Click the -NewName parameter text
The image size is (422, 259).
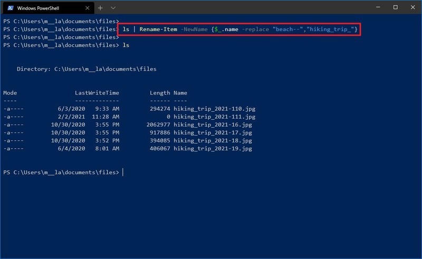pyautogui.click(x=194, y=29)
